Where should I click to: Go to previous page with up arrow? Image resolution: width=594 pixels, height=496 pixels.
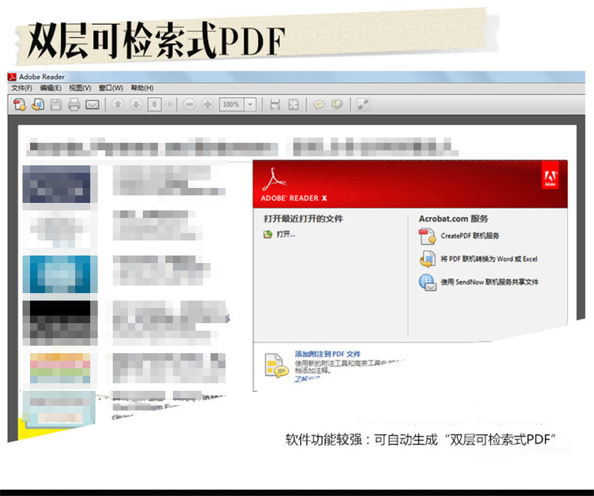[x=117, y=104]
